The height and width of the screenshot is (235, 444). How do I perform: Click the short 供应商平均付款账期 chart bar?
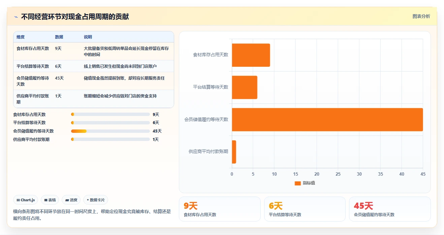(234, 152)
